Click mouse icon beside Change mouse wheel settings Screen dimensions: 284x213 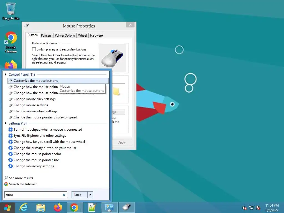(11, 111)
